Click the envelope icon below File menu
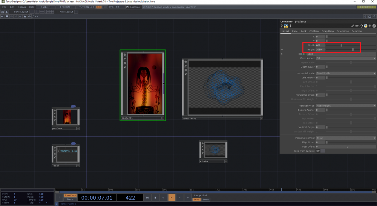Image resolution: width=377 pixels, height=206 pixels. pyautogui.click(x=2, y=12)
